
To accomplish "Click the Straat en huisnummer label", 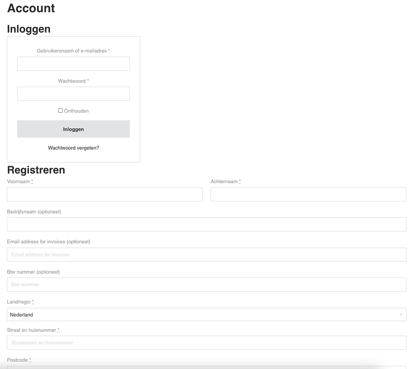I will coord(31,330).
